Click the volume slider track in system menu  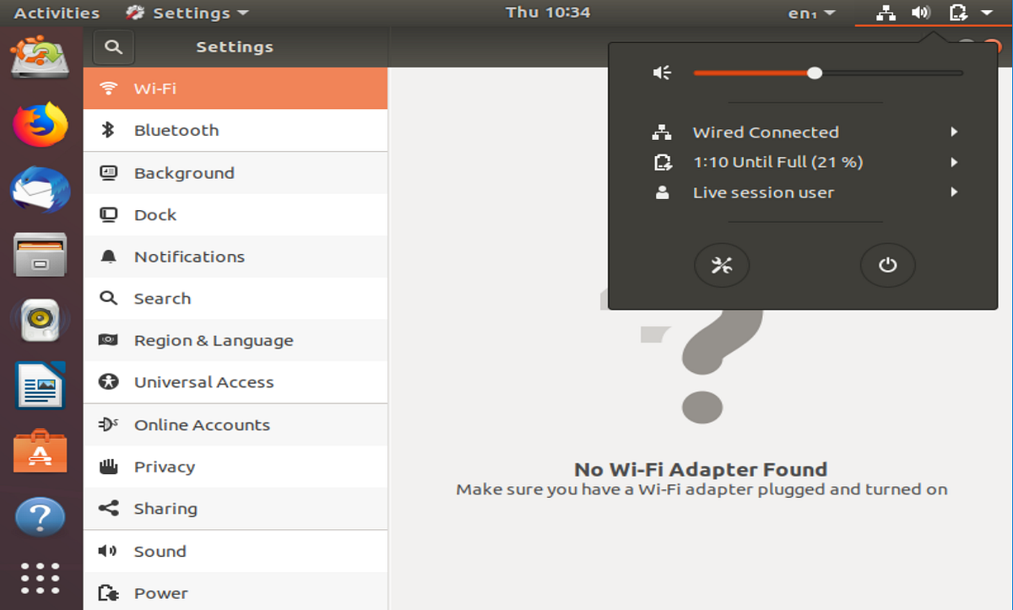(828, 73)
